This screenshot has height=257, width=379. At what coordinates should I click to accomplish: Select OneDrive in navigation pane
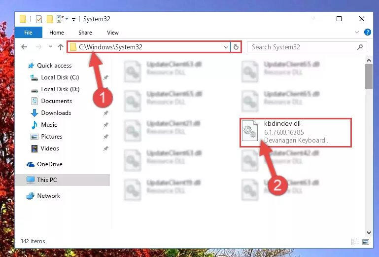pos(50,164)
